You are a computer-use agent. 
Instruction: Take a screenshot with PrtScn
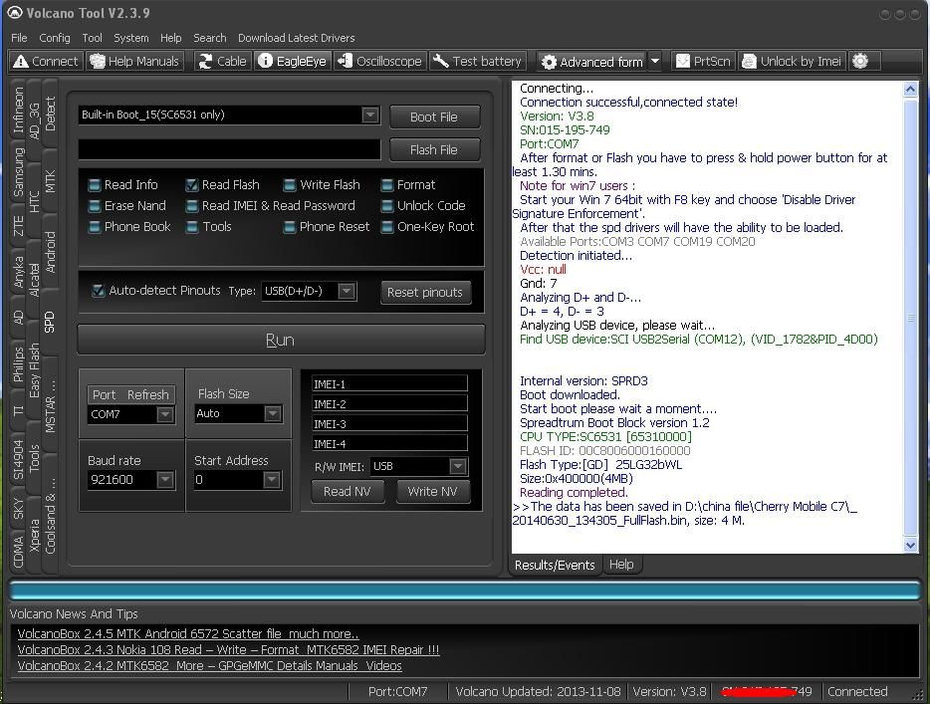click(x=702, y=61)
